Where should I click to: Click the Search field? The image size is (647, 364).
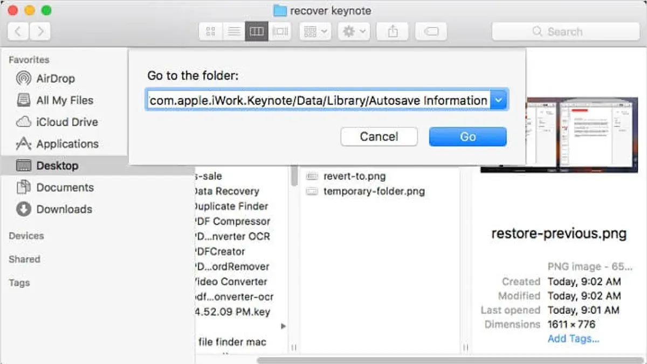[x=565, y=31]
